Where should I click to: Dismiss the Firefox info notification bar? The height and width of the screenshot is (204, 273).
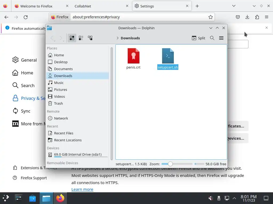coord(267,28)
